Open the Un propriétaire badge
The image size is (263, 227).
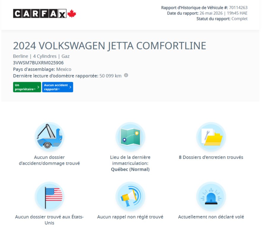(27, 87)
